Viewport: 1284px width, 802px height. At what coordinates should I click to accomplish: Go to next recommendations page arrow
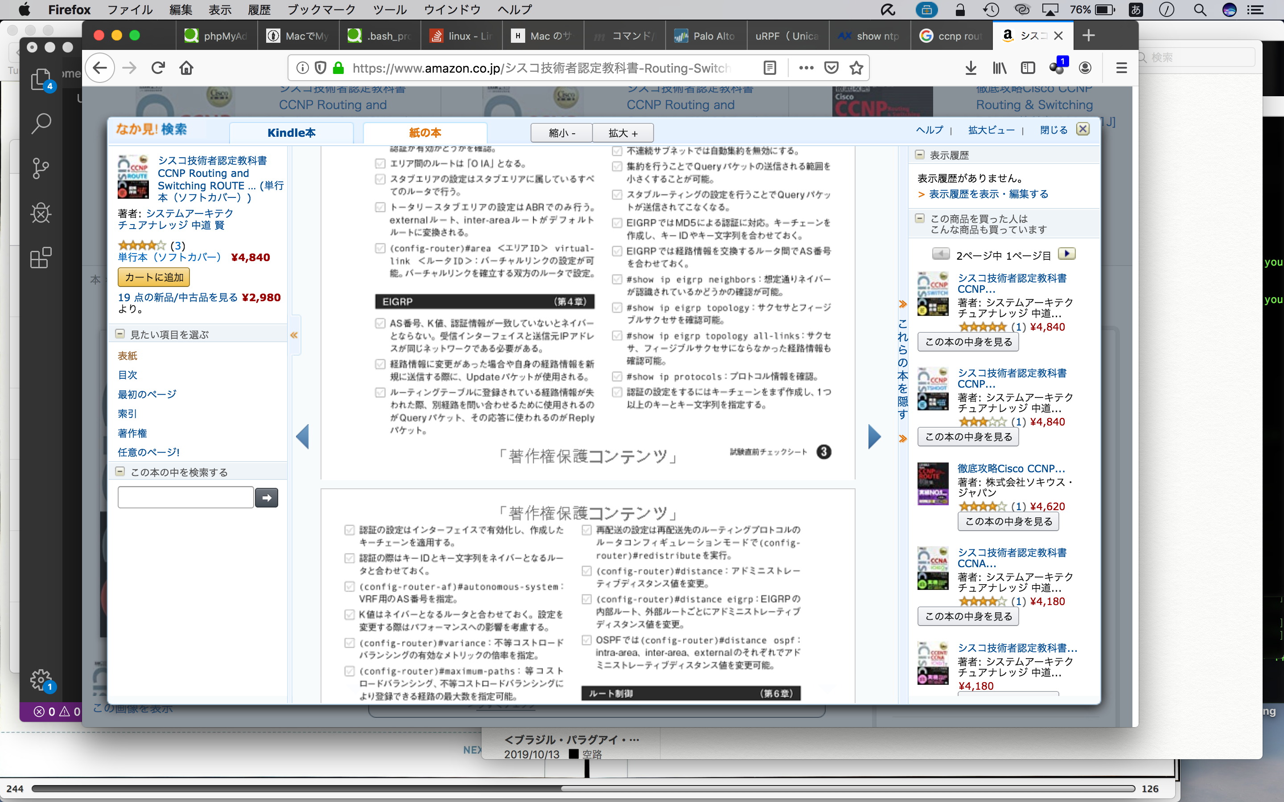pos(1066,254)
